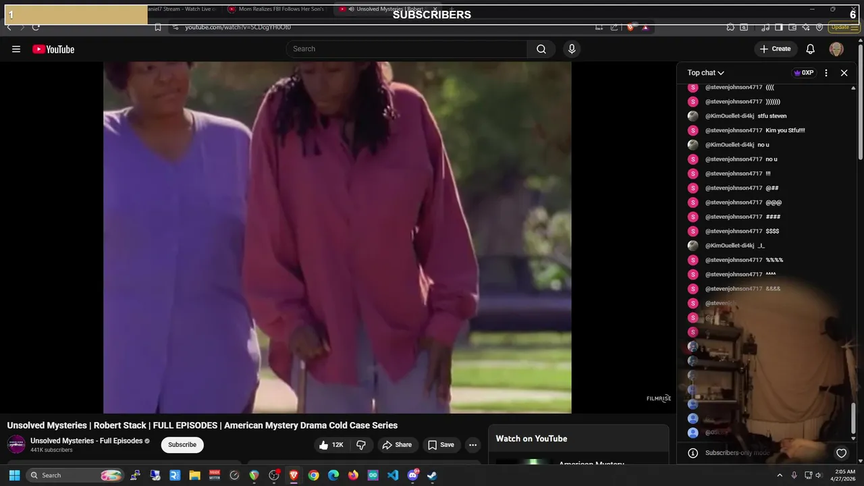
Task: Reload the page in browser toolbar
Action: (36, 27)
